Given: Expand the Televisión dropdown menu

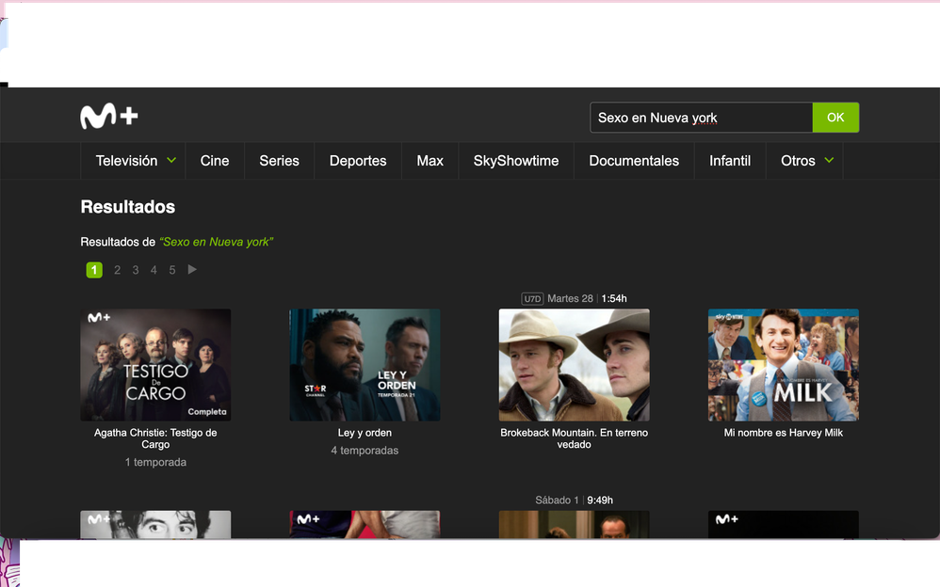Looking at the screenshot, I should click(136, 161).
